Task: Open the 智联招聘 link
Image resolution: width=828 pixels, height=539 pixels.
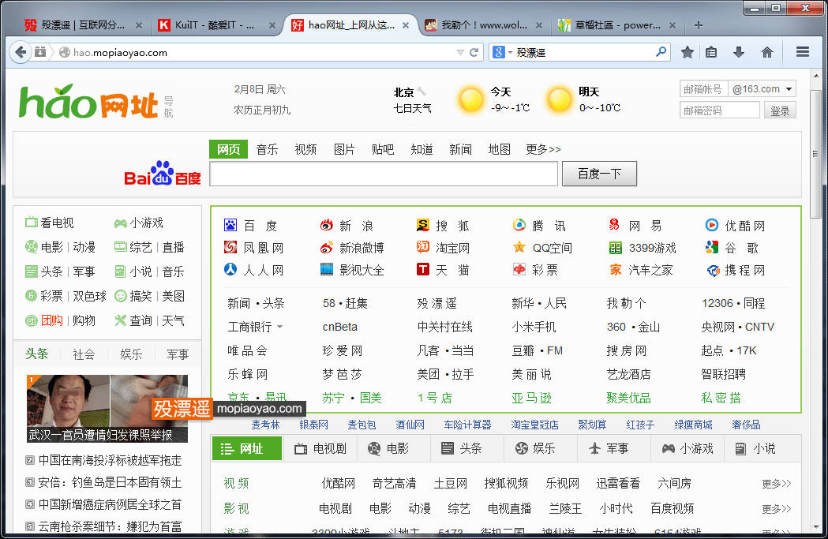Action: coord(724,374)
